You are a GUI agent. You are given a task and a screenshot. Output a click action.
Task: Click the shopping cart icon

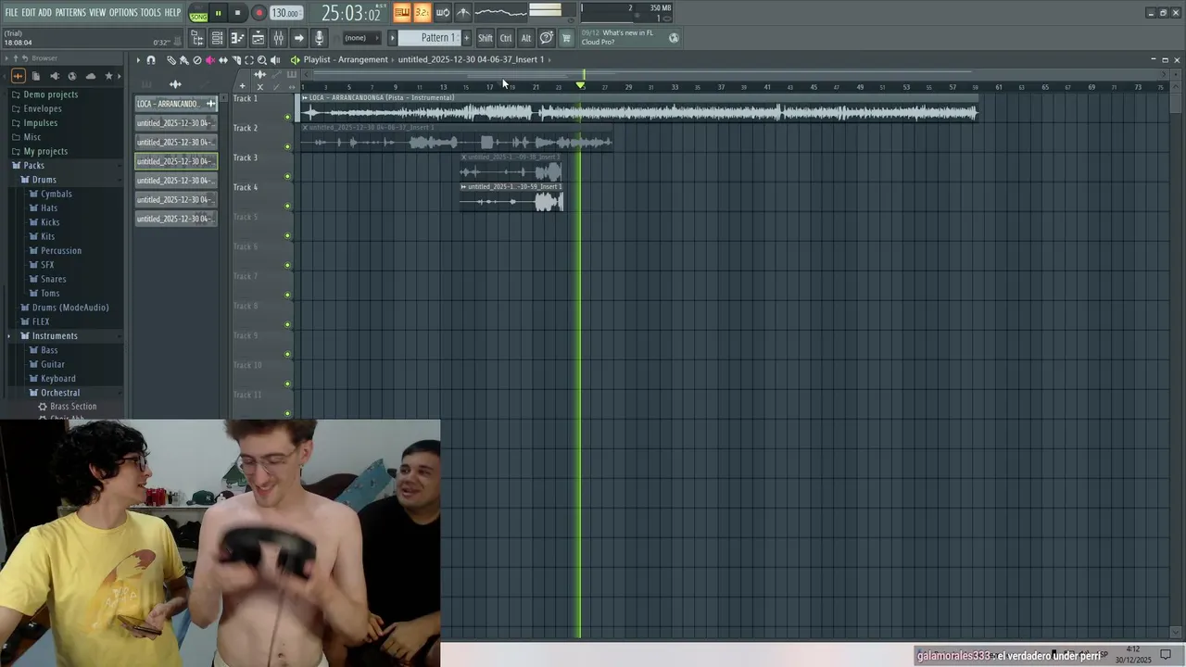pyautogui.click(x=565, y=38)
